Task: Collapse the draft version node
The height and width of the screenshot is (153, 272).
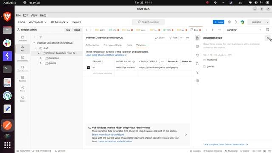Action: 37,48
